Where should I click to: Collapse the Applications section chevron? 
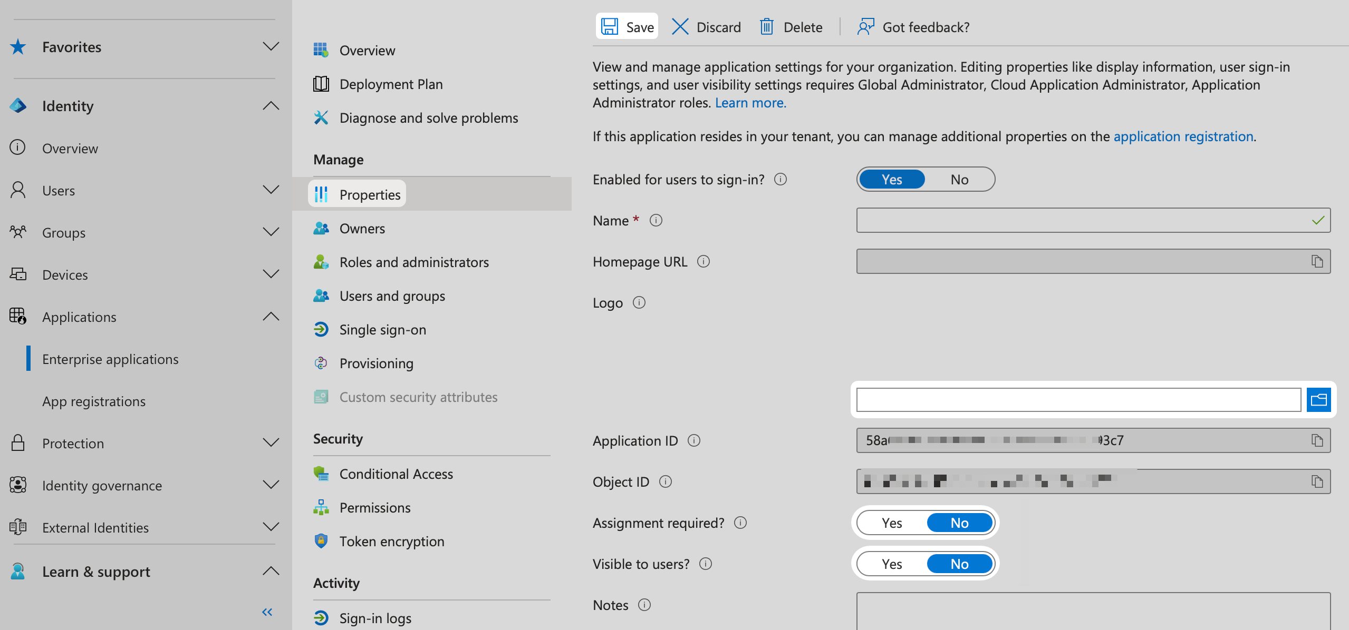pyautogui.click(x=271, y=317)
